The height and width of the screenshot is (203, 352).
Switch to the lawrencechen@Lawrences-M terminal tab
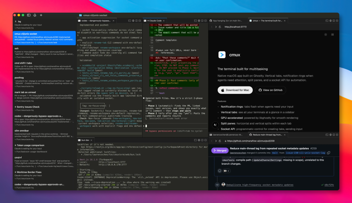click(227, 135)
